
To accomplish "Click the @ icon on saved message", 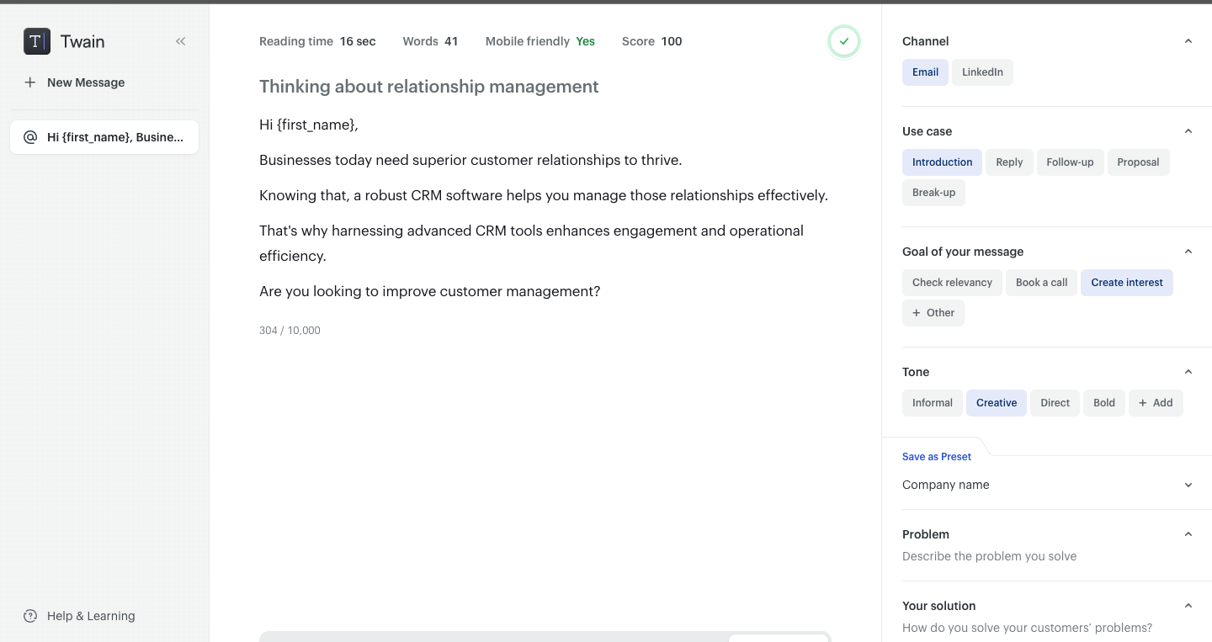I will click(x=30, y=137).
